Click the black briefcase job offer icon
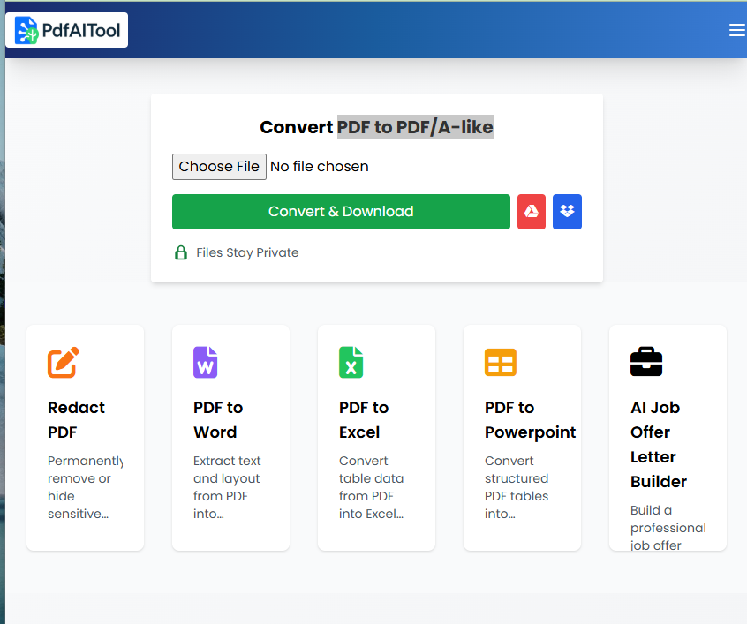This screenshot has height=624, width=747. point(645,362)
